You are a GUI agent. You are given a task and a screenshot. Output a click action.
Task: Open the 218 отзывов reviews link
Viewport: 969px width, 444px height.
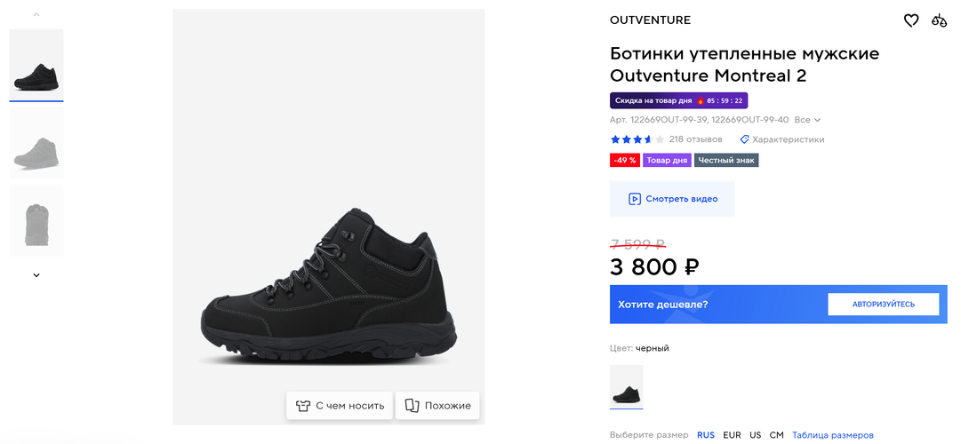695,139
